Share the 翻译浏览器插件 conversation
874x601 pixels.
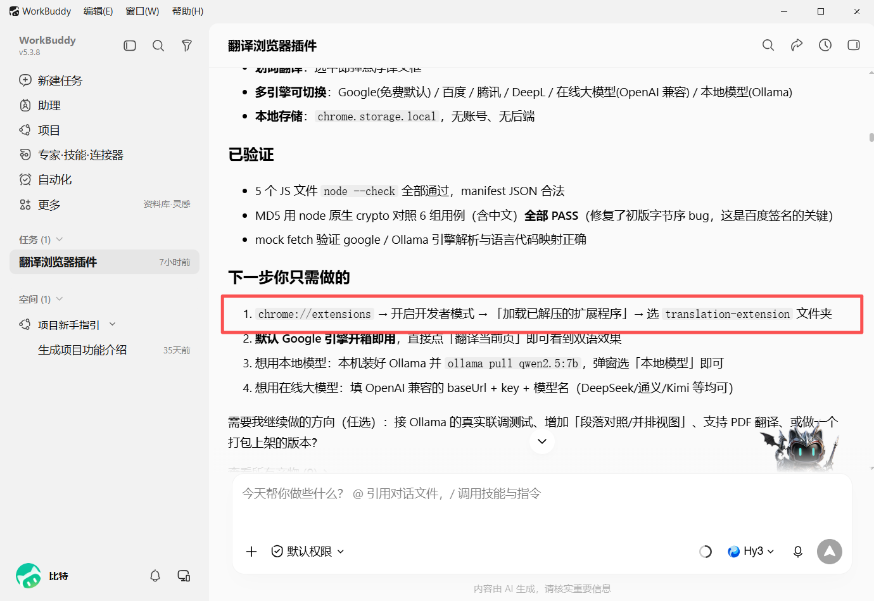797,45
